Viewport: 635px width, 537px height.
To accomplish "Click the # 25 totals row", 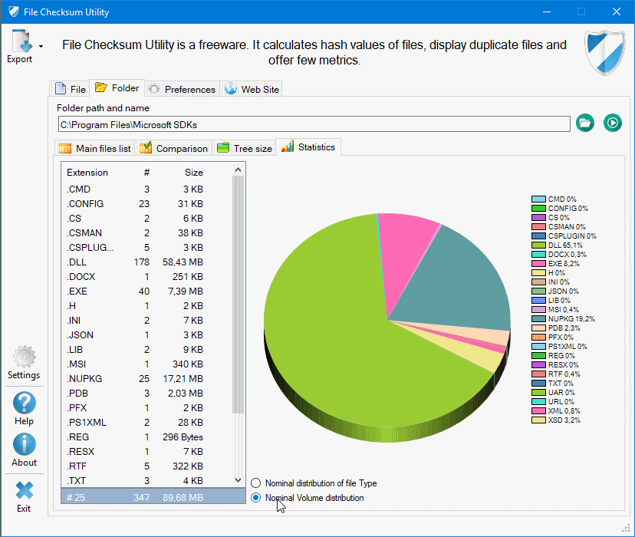I will pyautogui.click(x=153, y=497).
